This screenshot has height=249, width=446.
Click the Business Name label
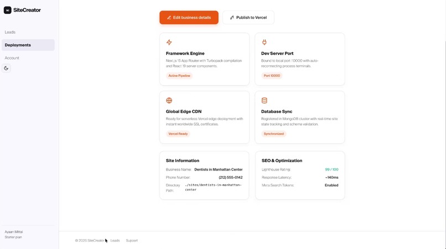179,170
